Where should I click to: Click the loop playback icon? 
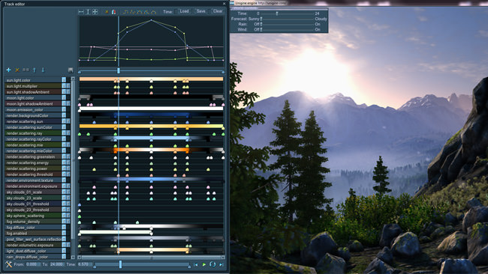212,264
